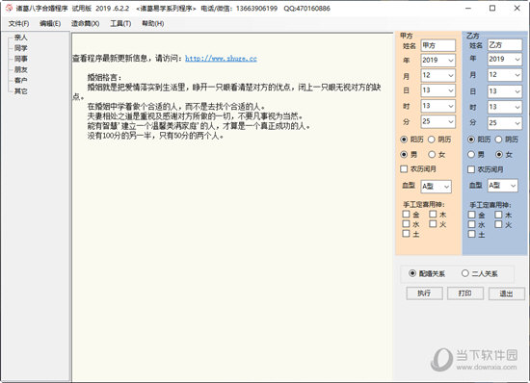Click the 乙方 name input field

pos(505,45)
